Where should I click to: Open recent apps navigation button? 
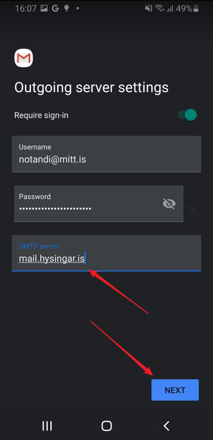[x=47, y=426]
